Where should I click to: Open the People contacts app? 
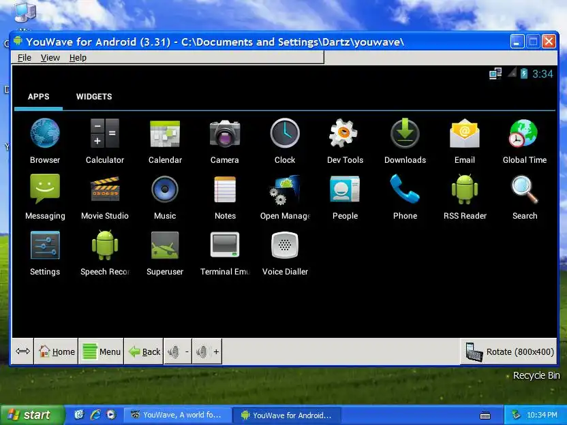coord(345,197)
